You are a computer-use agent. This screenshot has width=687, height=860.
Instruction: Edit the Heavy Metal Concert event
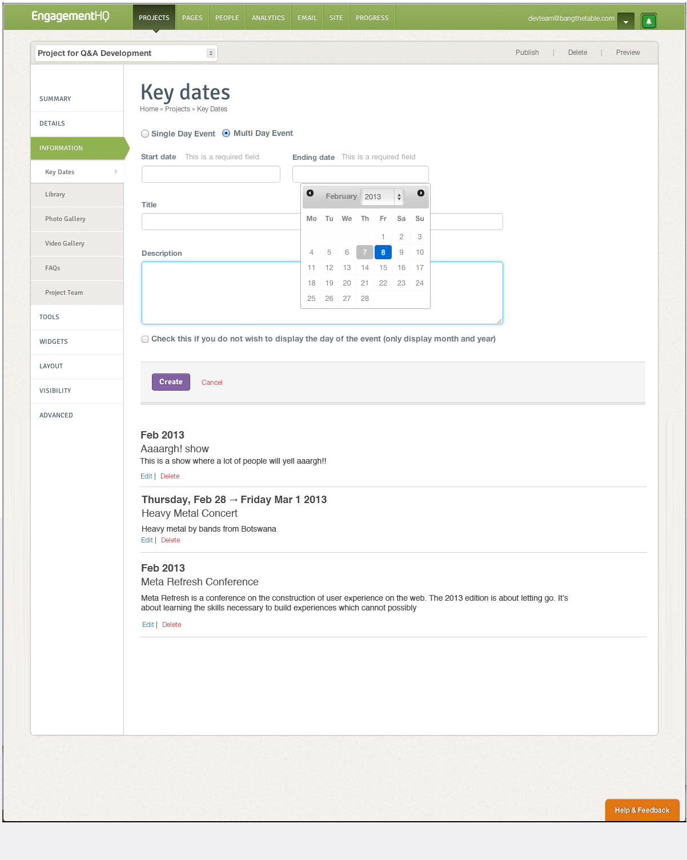pyautogui.click(x=147, y=540)
